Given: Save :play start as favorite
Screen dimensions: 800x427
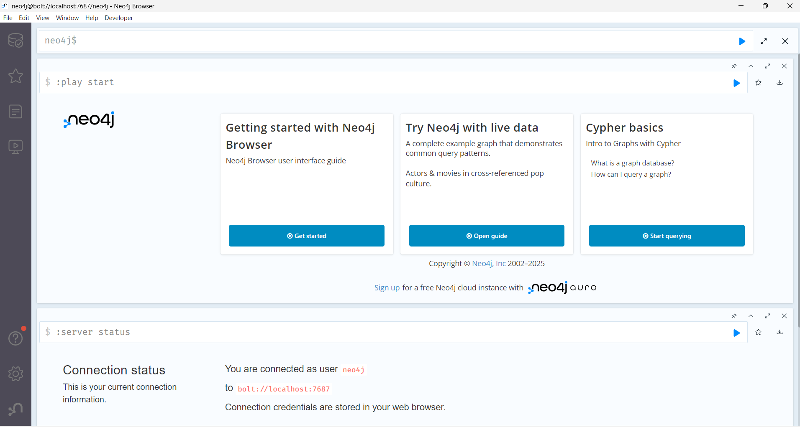Looking at the screenshot, I should click(759, 83).
